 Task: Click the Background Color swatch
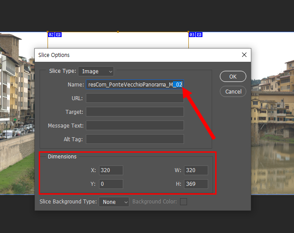click(184, 202)
